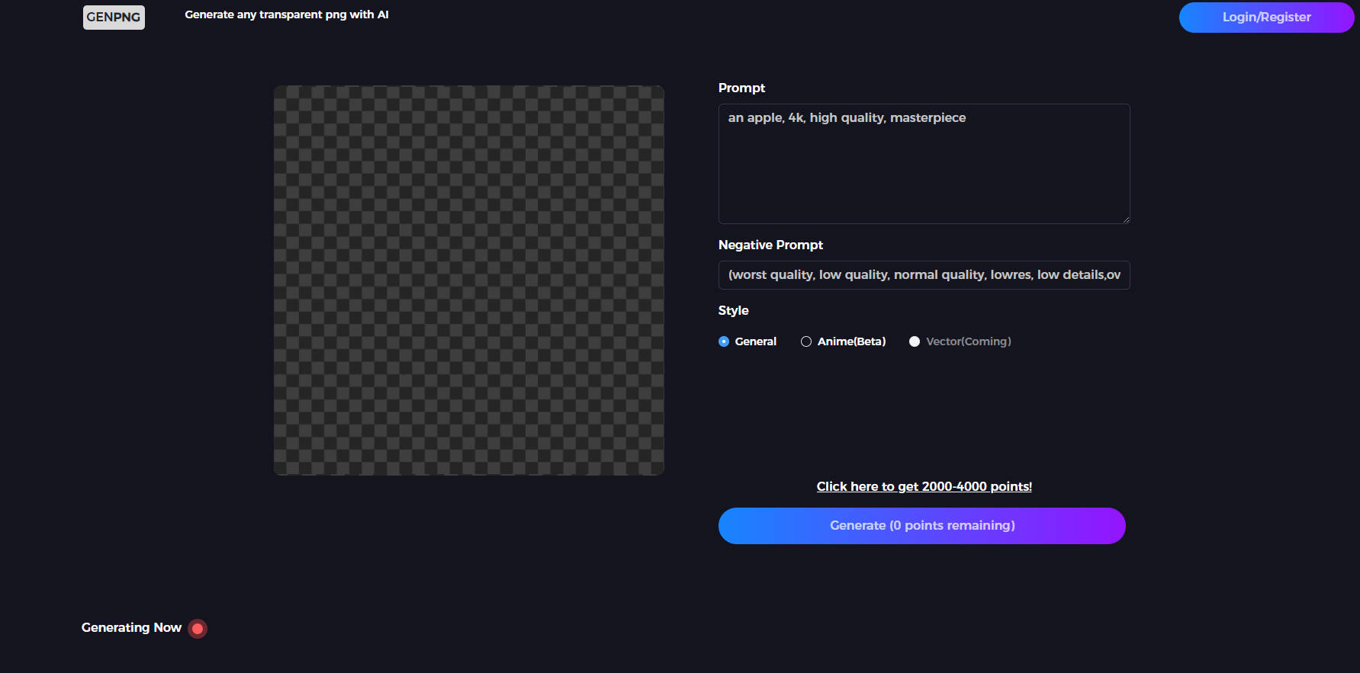Click the "Anime(Beta)" style label text
This screenshot has width=1360, height=673.
coord(851,341)
